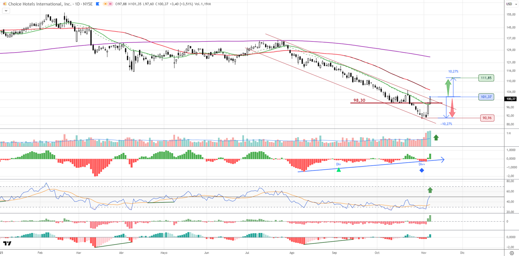Click the green Div triangle marker

(339, 169)
